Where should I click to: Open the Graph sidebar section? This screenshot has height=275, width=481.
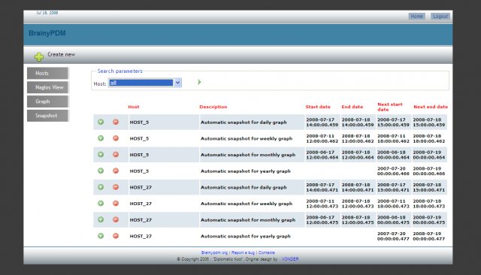tap(47, 101)
